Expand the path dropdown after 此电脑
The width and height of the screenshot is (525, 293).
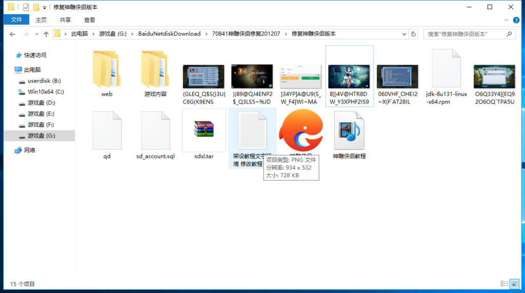(93, 34)
